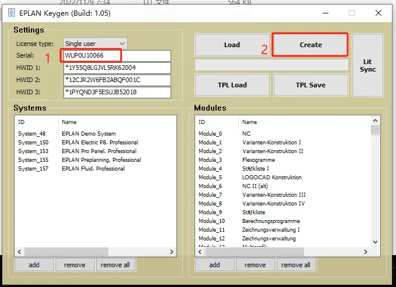Select the Module_9 row
396x287 pixels.
point(283,212)
